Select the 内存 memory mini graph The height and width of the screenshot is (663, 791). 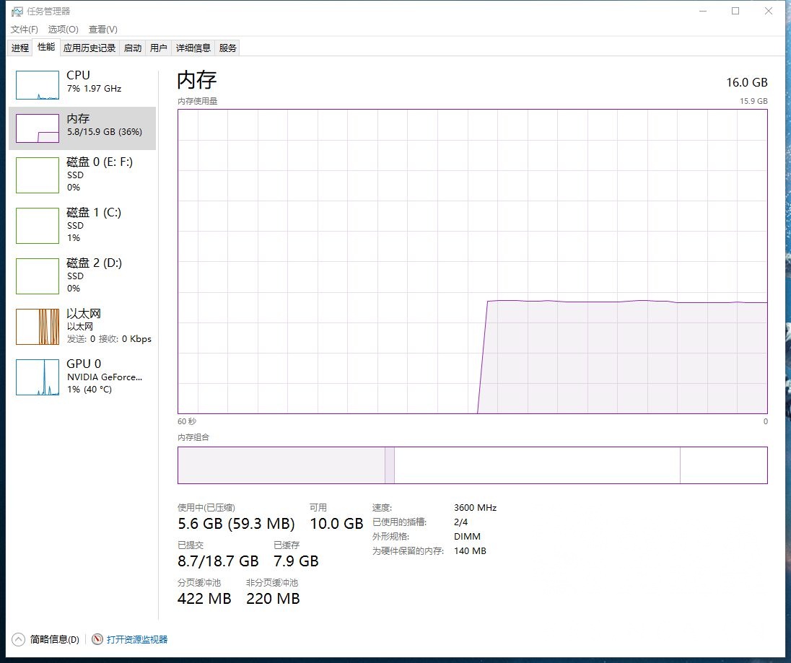click(38, 128)
